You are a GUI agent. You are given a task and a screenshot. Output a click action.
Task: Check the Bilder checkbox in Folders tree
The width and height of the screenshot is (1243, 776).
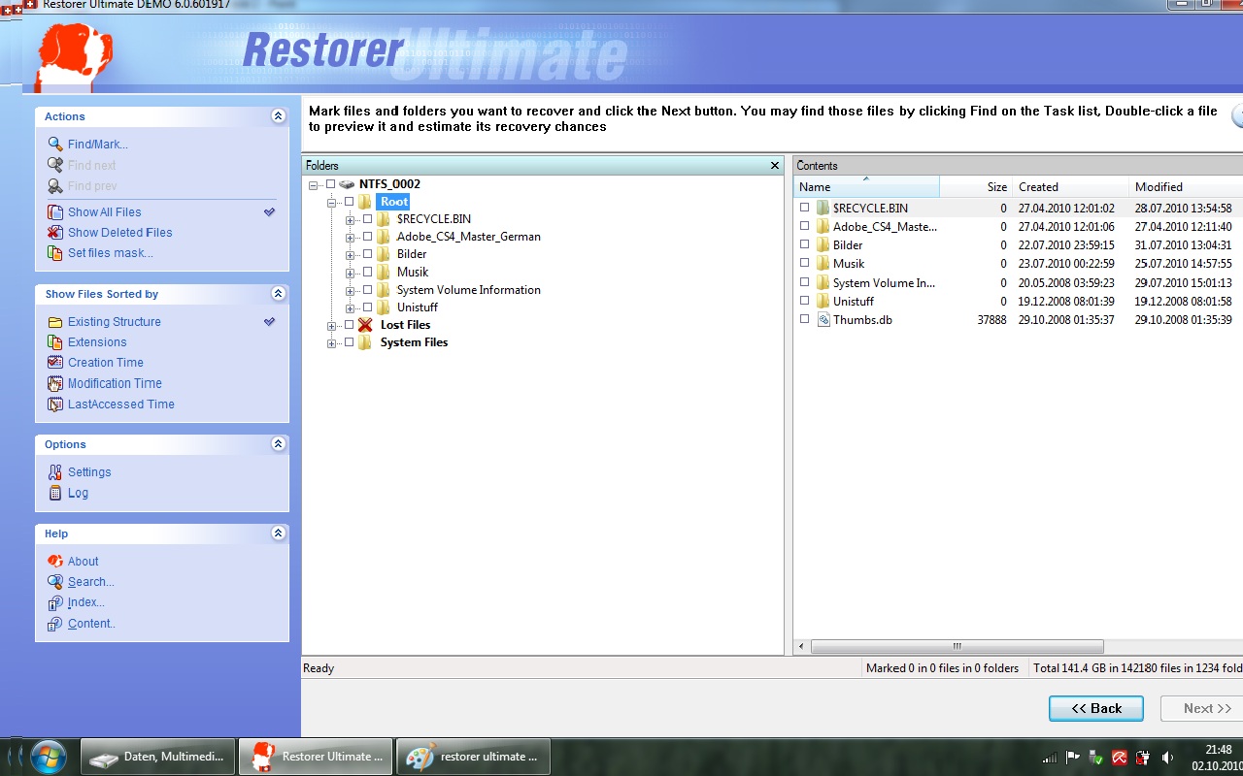[x=367, y=254]
